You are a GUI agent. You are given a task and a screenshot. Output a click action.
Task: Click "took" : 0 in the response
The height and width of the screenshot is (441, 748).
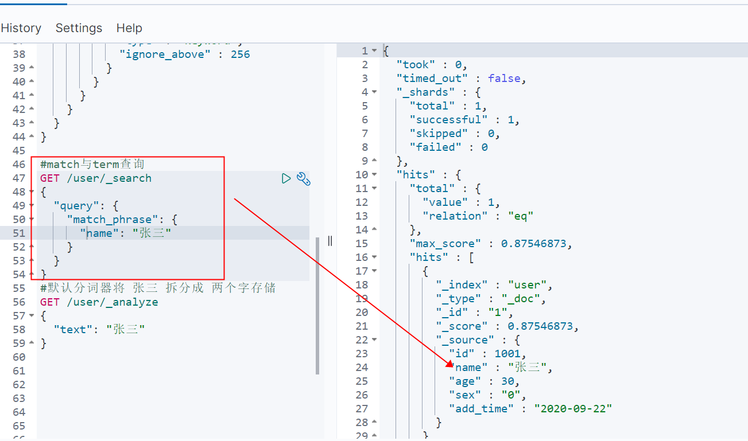[432, 65]
